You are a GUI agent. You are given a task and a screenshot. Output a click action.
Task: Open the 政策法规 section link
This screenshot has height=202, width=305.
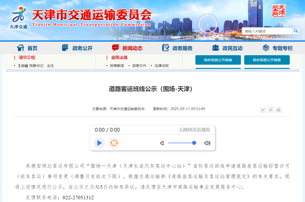pos(119,58)
